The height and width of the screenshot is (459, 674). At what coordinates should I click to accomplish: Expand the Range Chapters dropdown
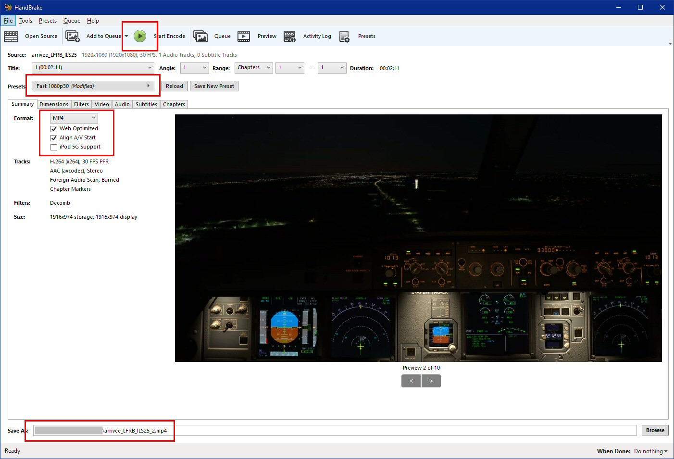253,68
